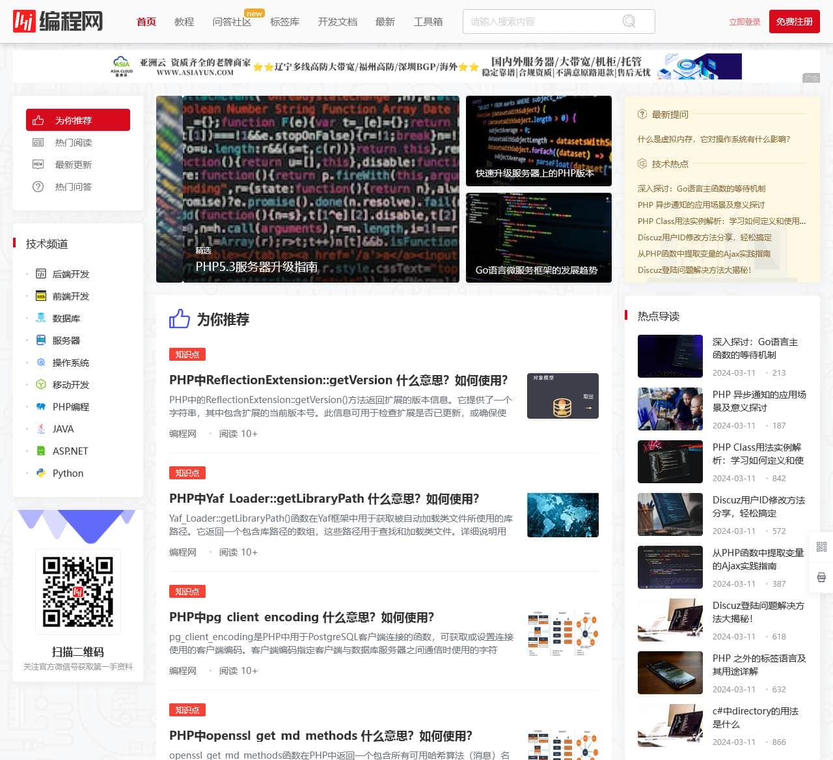The height and width of the screenshot is (760, 833).
Task: Click the large thumbs-up icon beside 为你推荐 heading
Action: point(180,318)
